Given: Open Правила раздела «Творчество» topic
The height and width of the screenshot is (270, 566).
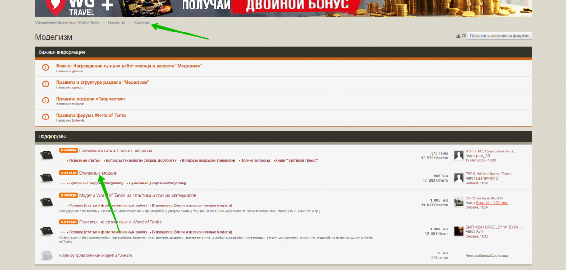Looking at the screenshot, I should [91, 99].
